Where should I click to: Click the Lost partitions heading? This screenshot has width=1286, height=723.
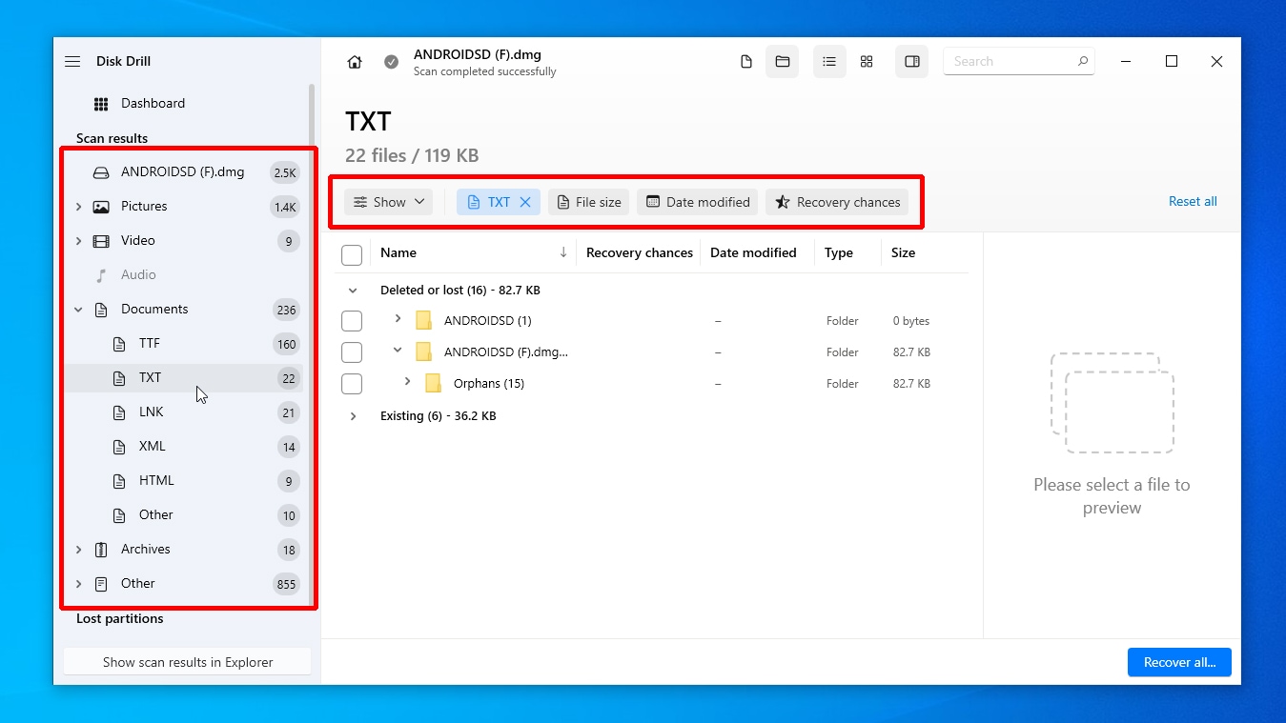pyautogui.click(x=120, y=619)
